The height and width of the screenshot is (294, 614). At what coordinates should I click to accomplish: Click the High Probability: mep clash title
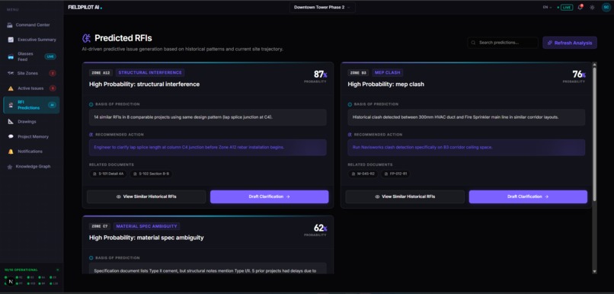(x=386, y=85)
